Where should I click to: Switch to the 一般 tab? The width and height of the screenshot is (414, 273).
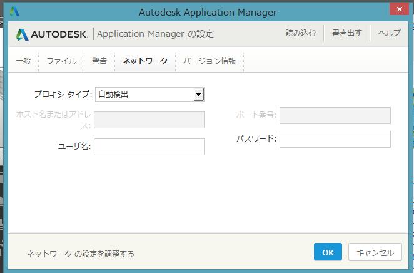[x=24, y=61]
